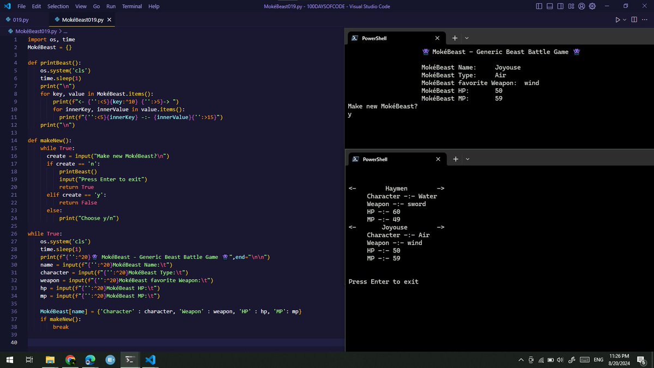654x368 pixels.
Task: Toggle the primary side bar layout icon
Action: tap(539, 6)
